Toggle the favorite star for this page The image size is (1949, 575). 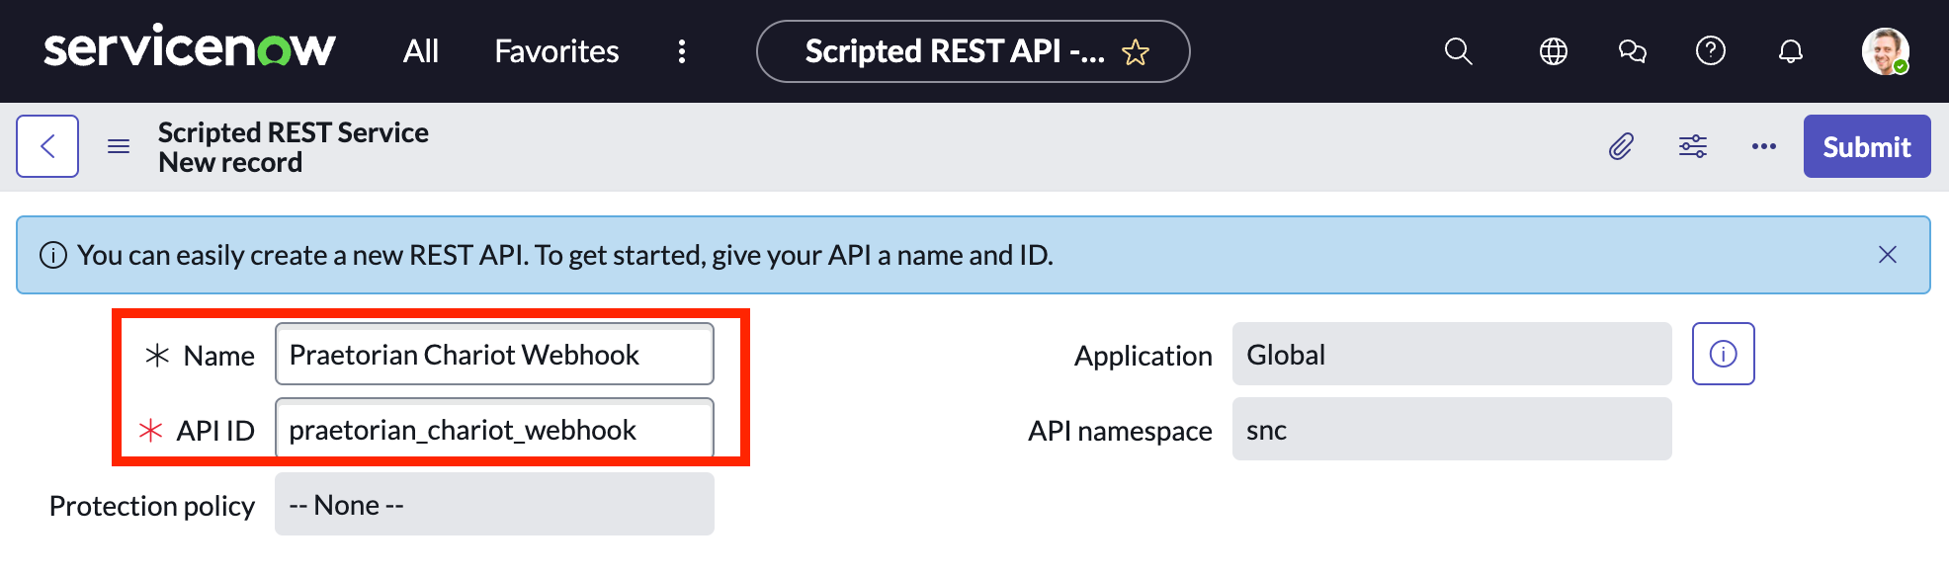[1136, 51]
